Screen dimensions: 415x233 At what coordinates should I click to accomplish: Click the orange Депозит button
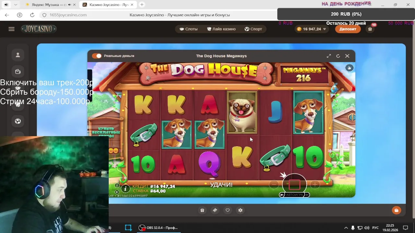(348, 29)
